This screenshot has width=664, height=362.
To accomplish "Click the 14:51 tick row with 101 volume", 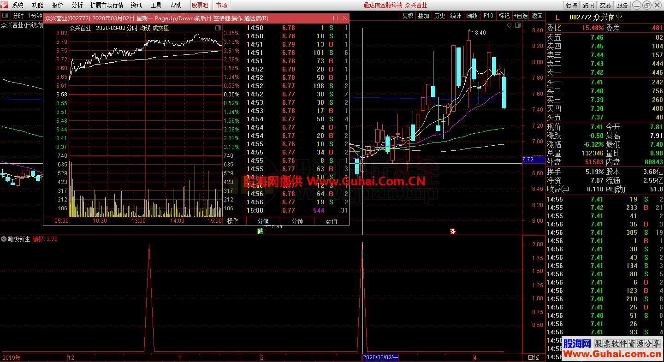I will coord(297,53).
